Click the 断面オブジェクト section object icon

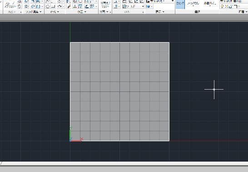click(x=105, y=5)
